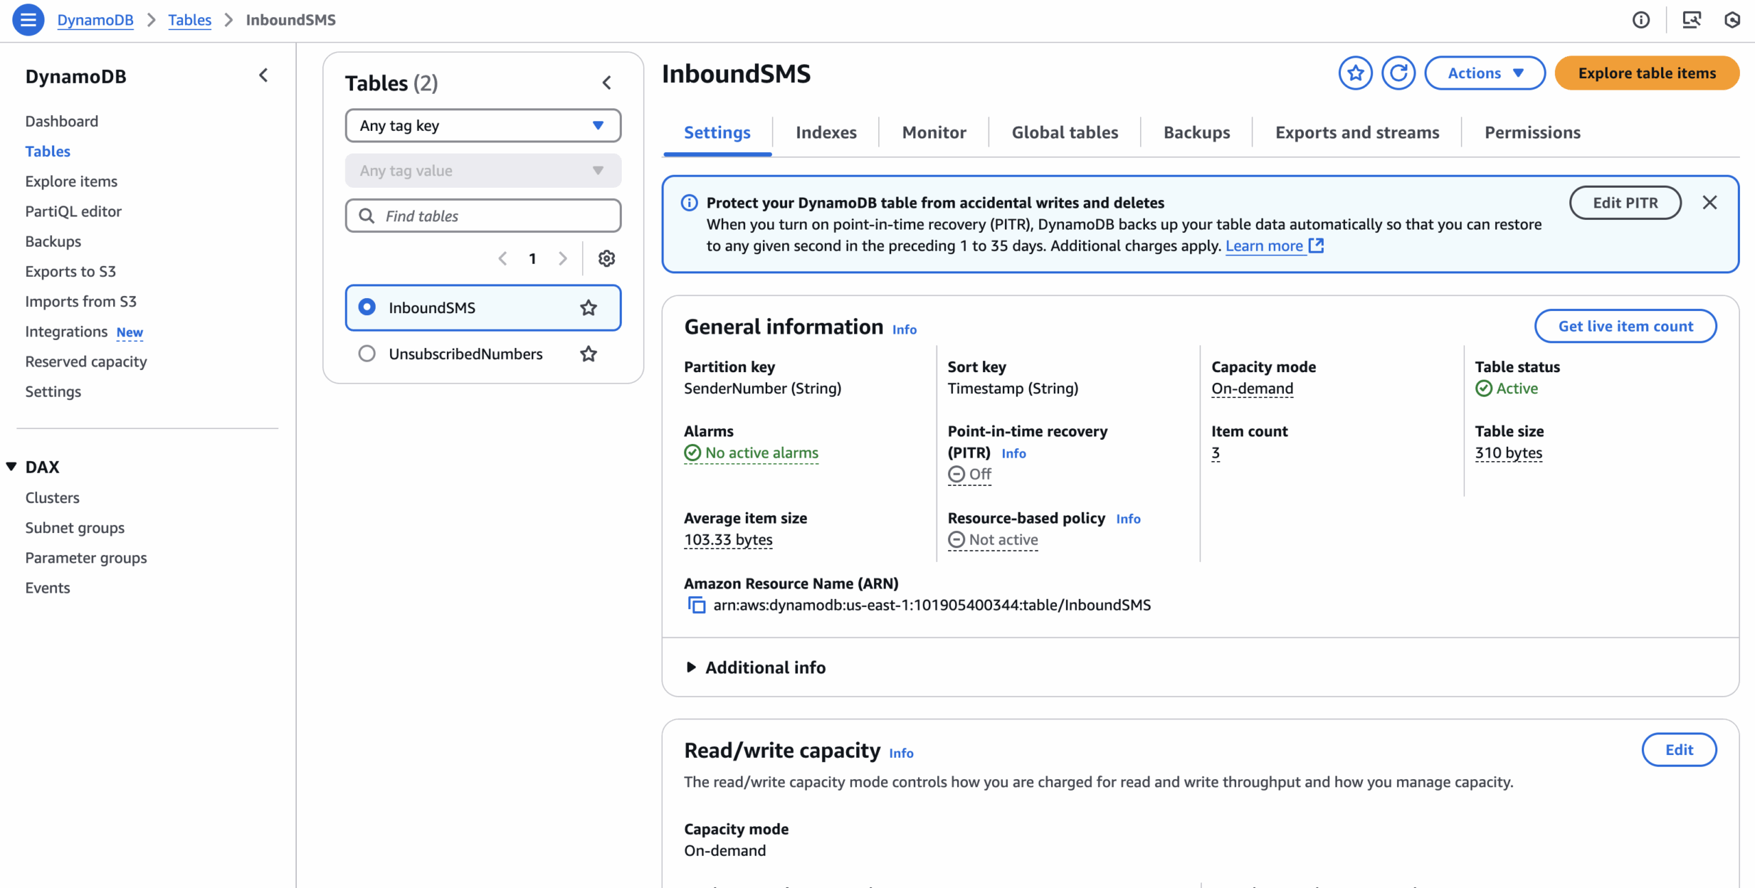Go to Tables breadcrumb link
This screenshot has height=888, width=1755.
190,20
